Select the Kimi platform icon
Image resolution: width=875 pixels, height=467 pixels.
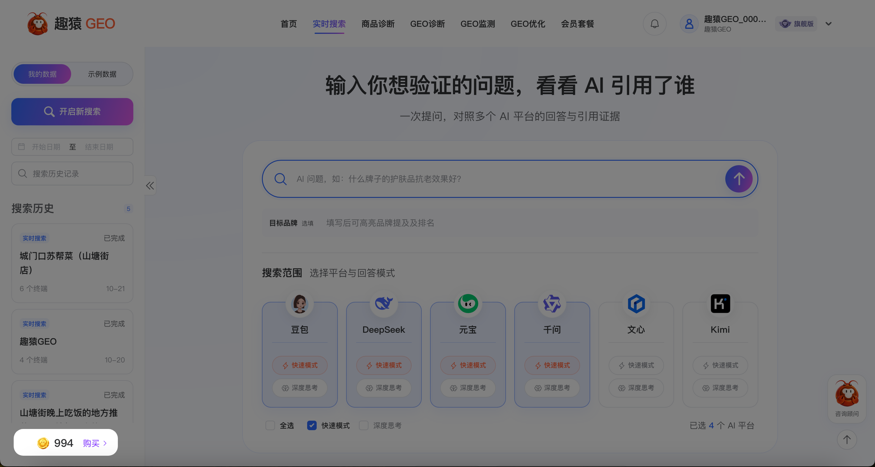point(720,304)
